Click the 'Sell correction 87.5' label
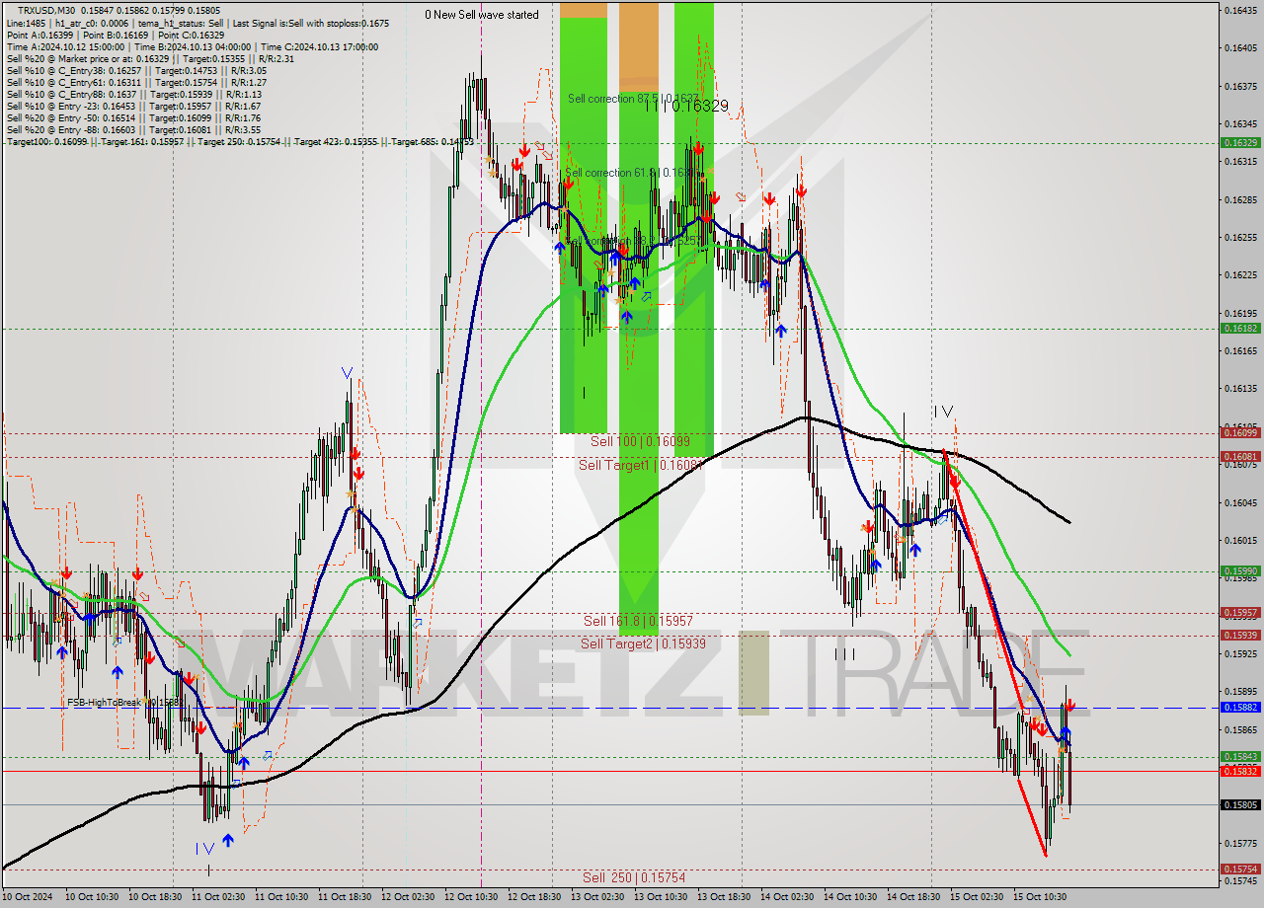1264x908 pixels. (x=633, y=99)
